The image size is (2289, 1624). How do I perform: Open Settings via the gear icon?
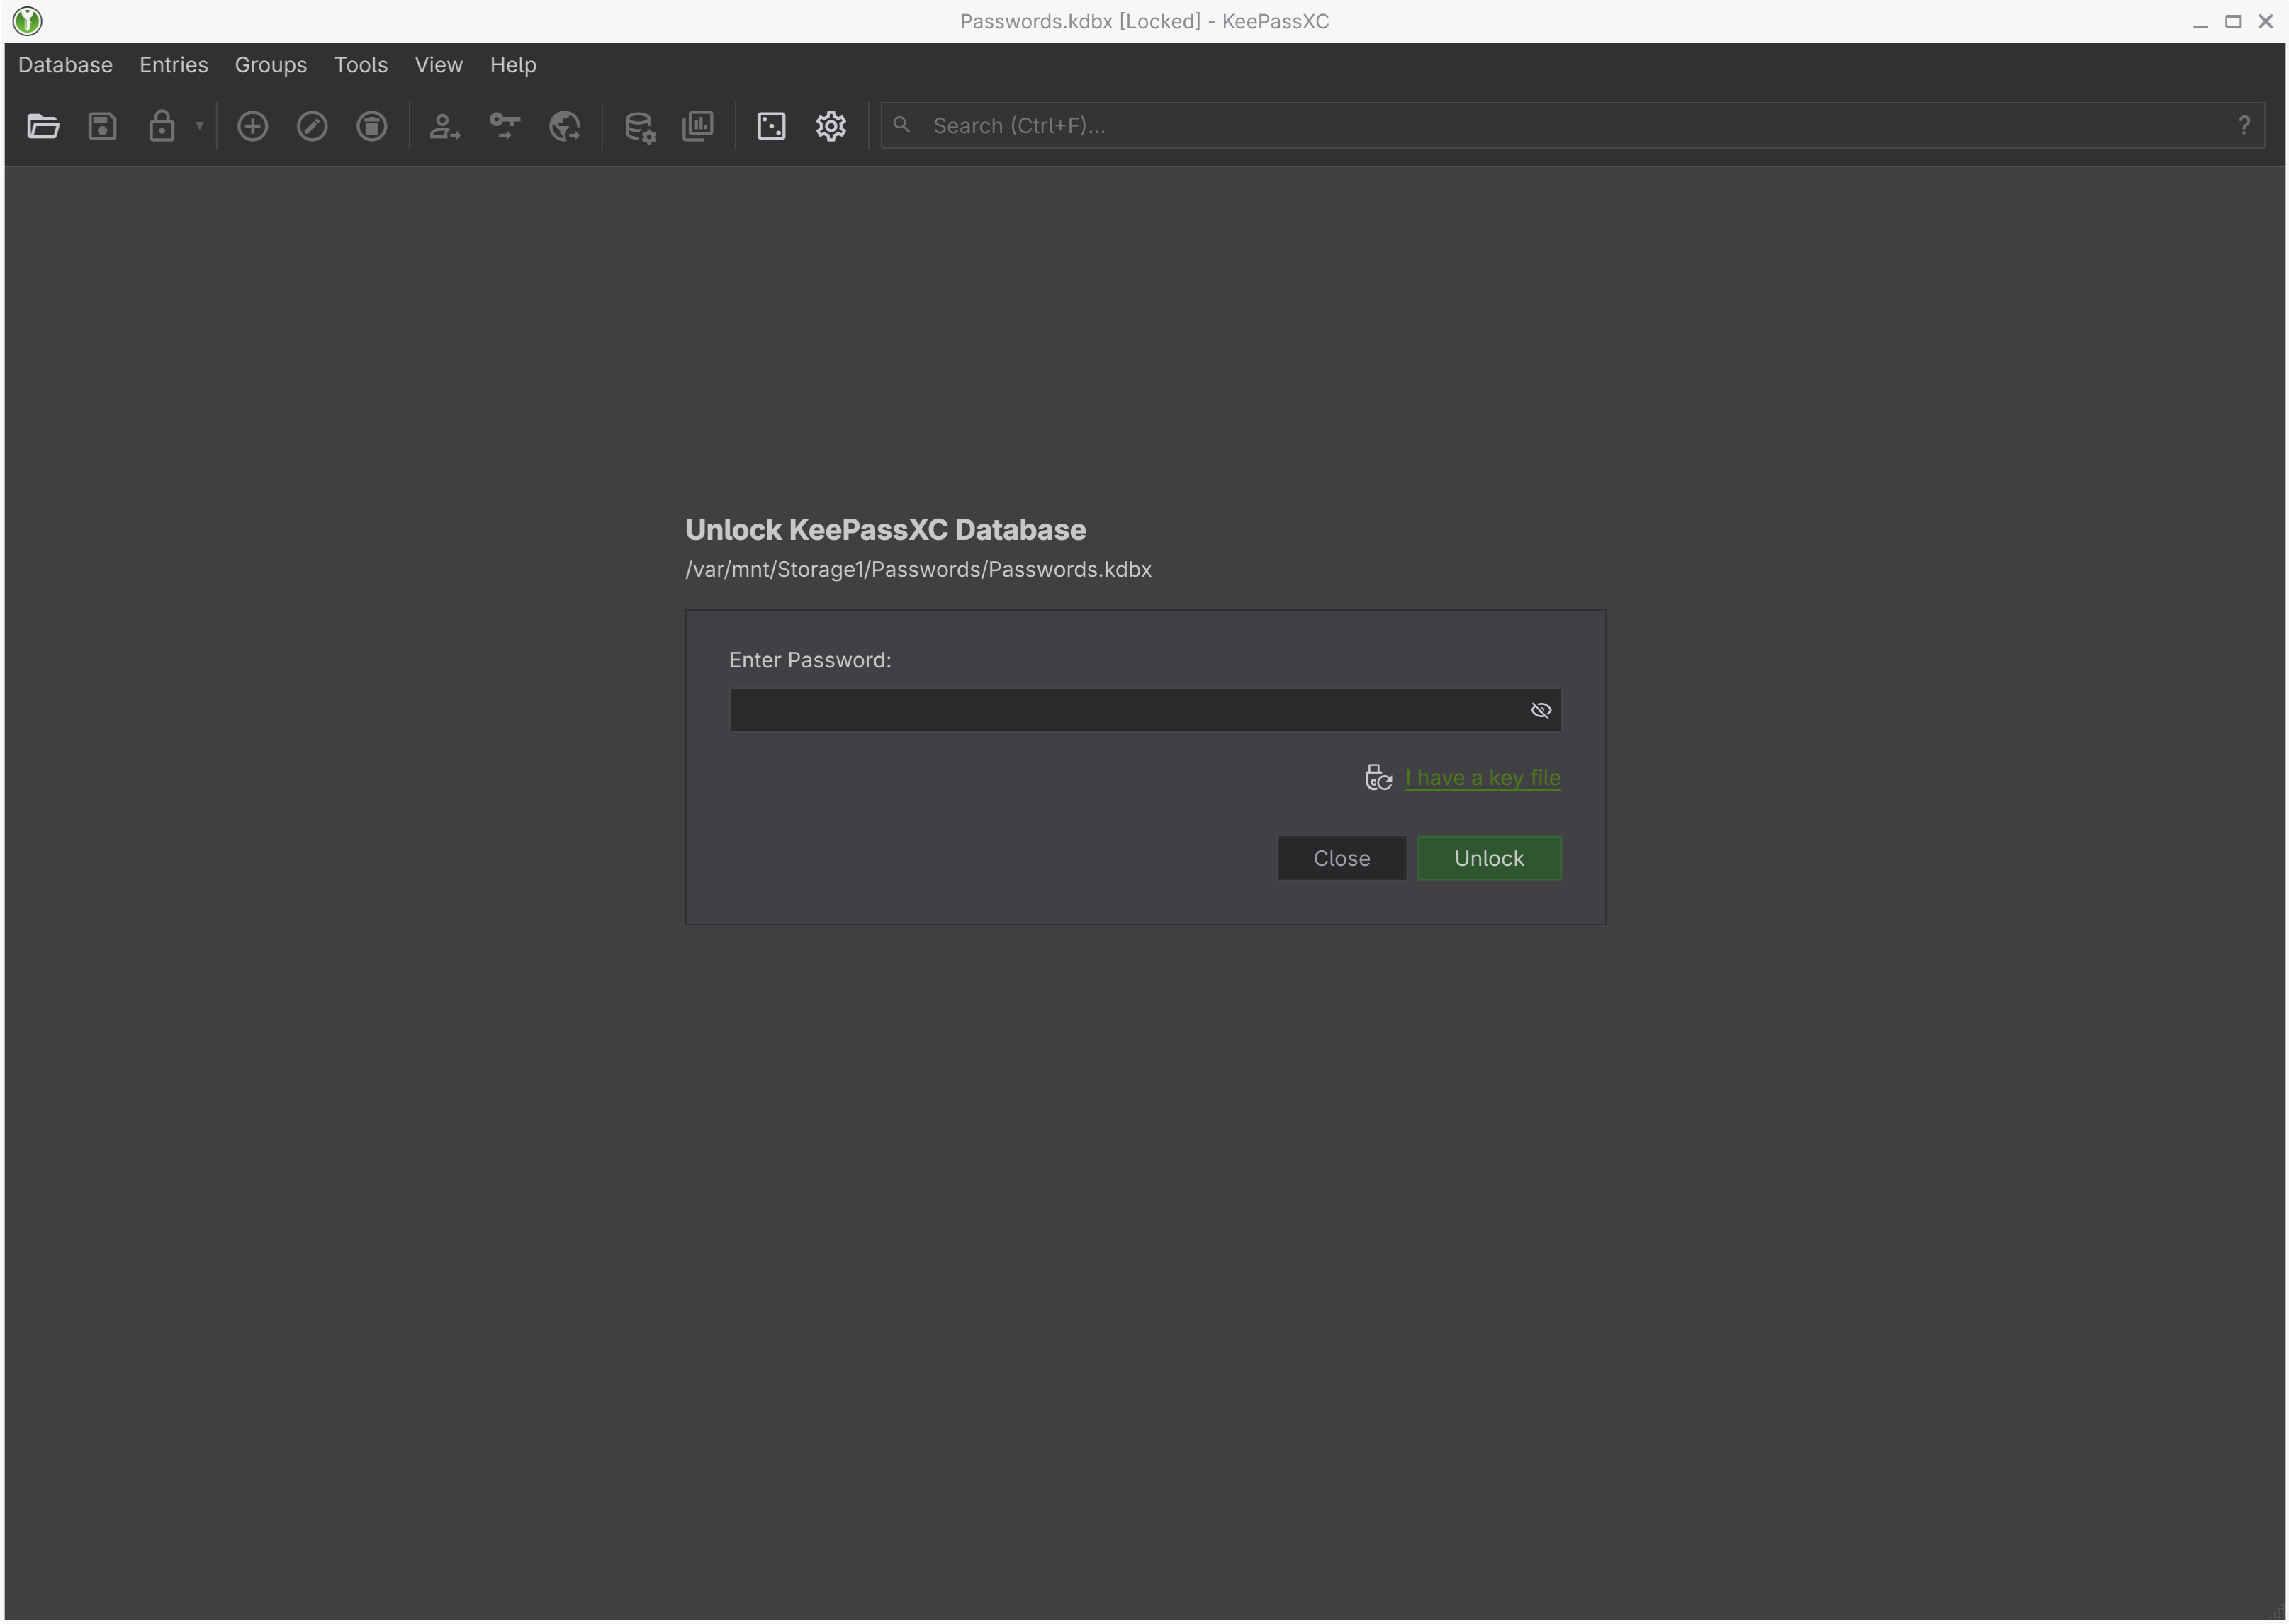tap(830, 126)
